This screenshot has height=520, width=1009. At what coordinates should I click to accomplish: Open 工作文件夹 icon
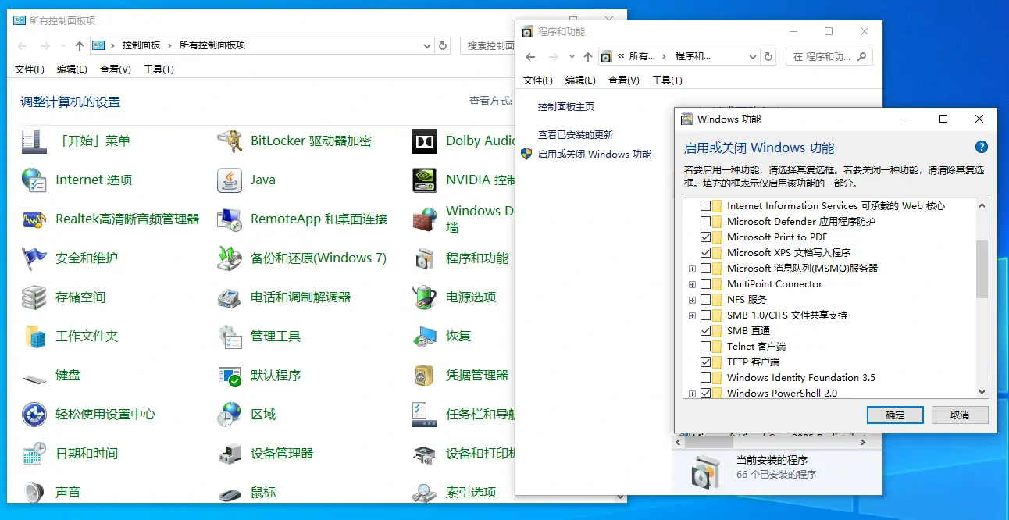coord(34,337)
